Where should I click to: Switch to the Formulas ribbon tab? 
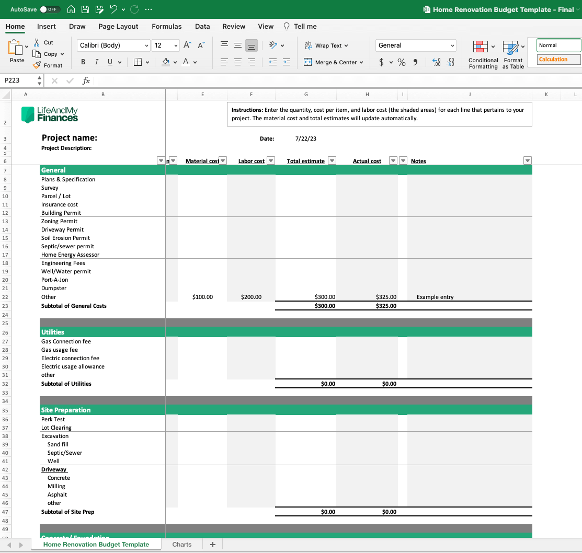point(166,26)
